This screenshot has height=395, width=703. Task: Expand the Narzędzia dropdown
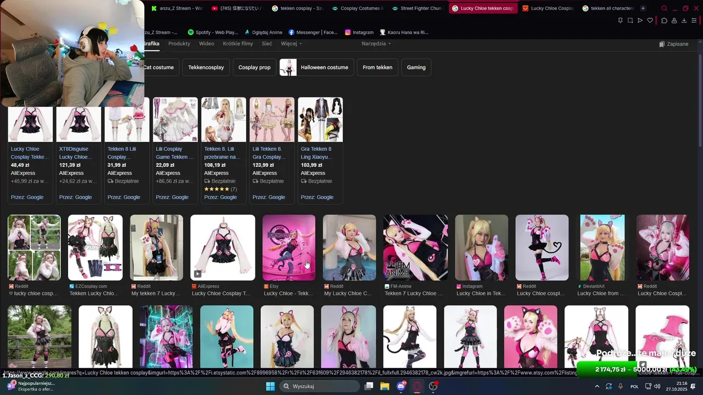(x=376, y=43)
